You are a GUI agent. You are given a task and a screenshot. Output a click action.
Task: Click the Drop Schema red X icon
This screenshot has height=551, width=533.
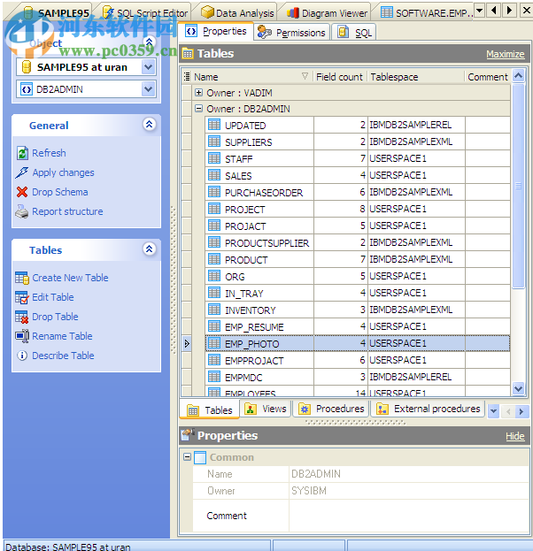point(22,192)
